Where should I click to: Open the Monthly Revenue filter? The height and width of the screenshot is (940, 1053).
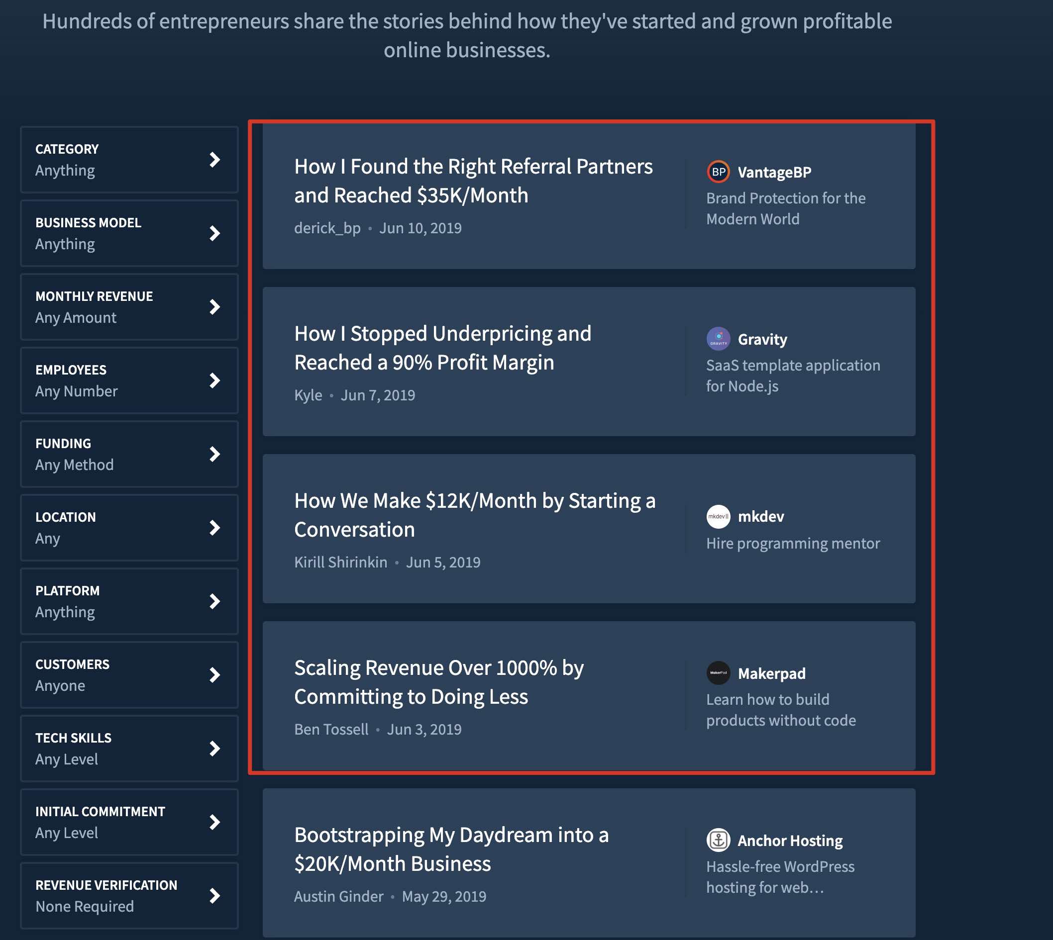[x=129, y=307]
